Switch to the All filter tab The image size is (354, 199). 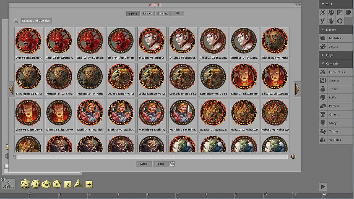pos(177,14)
